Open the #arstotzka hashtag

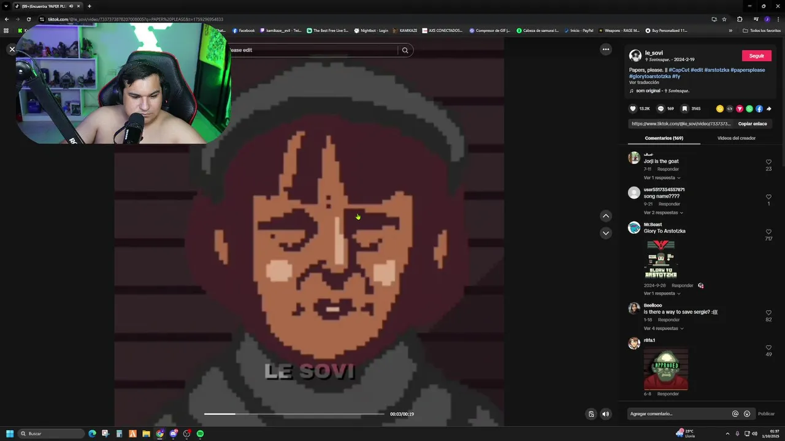coord(716,70)
